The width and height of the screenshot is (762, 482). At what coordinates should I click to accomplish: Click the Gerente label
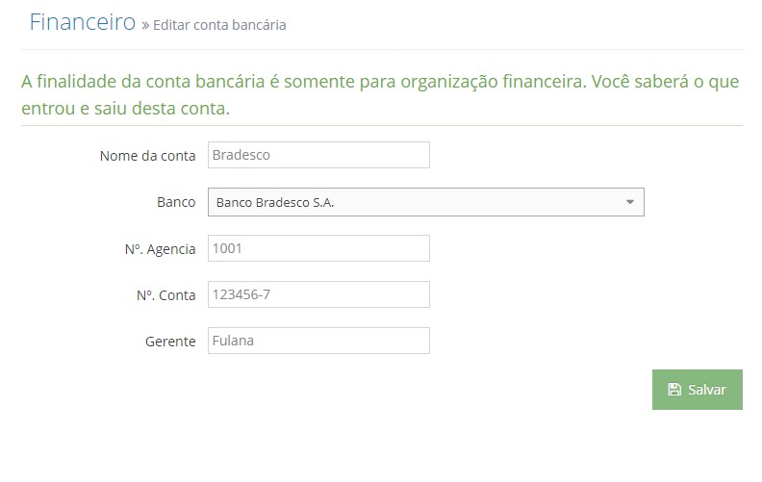[x=170, y=342]
